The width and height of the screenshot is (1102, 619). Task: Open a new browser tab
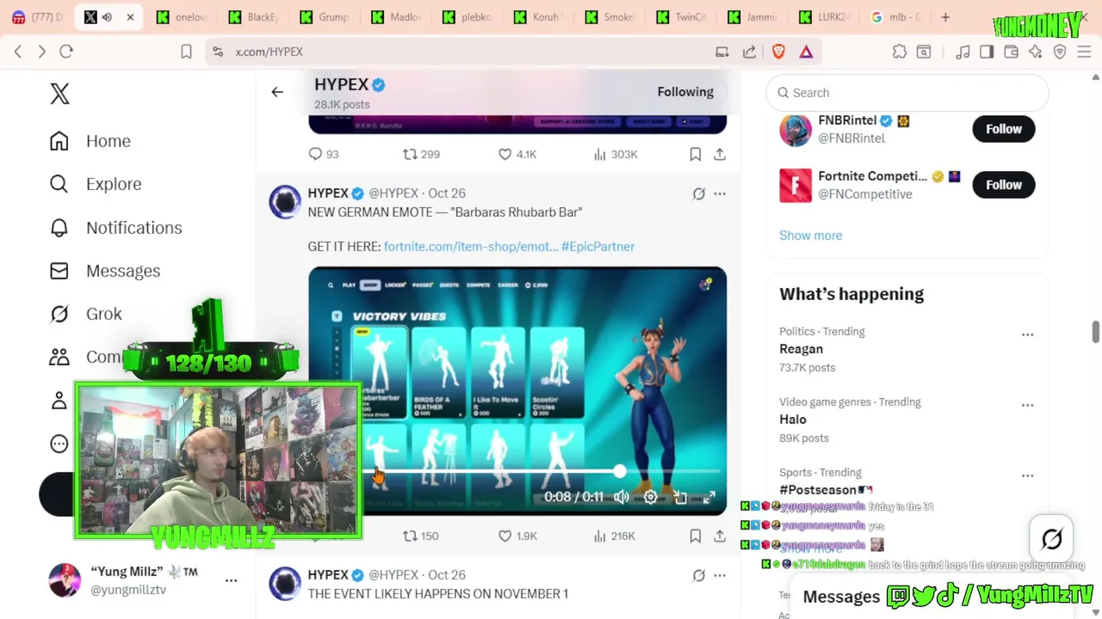tap(945, 17)
